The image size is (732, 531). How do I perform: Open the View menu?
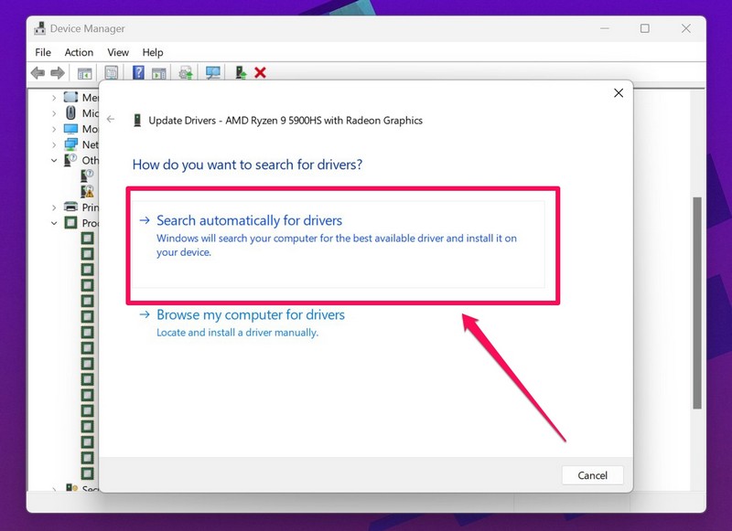(x=118, y=53)
